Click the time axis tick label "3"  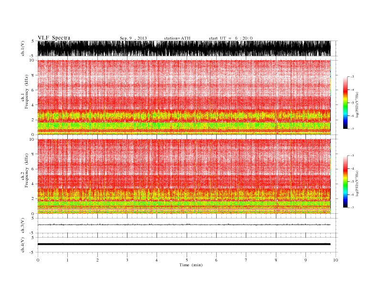[127, 260]
